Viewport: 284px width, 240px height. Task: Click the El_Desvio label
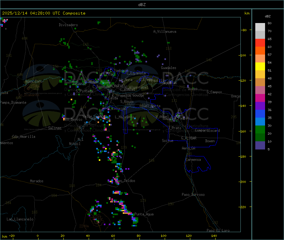[x=74, y=120]
